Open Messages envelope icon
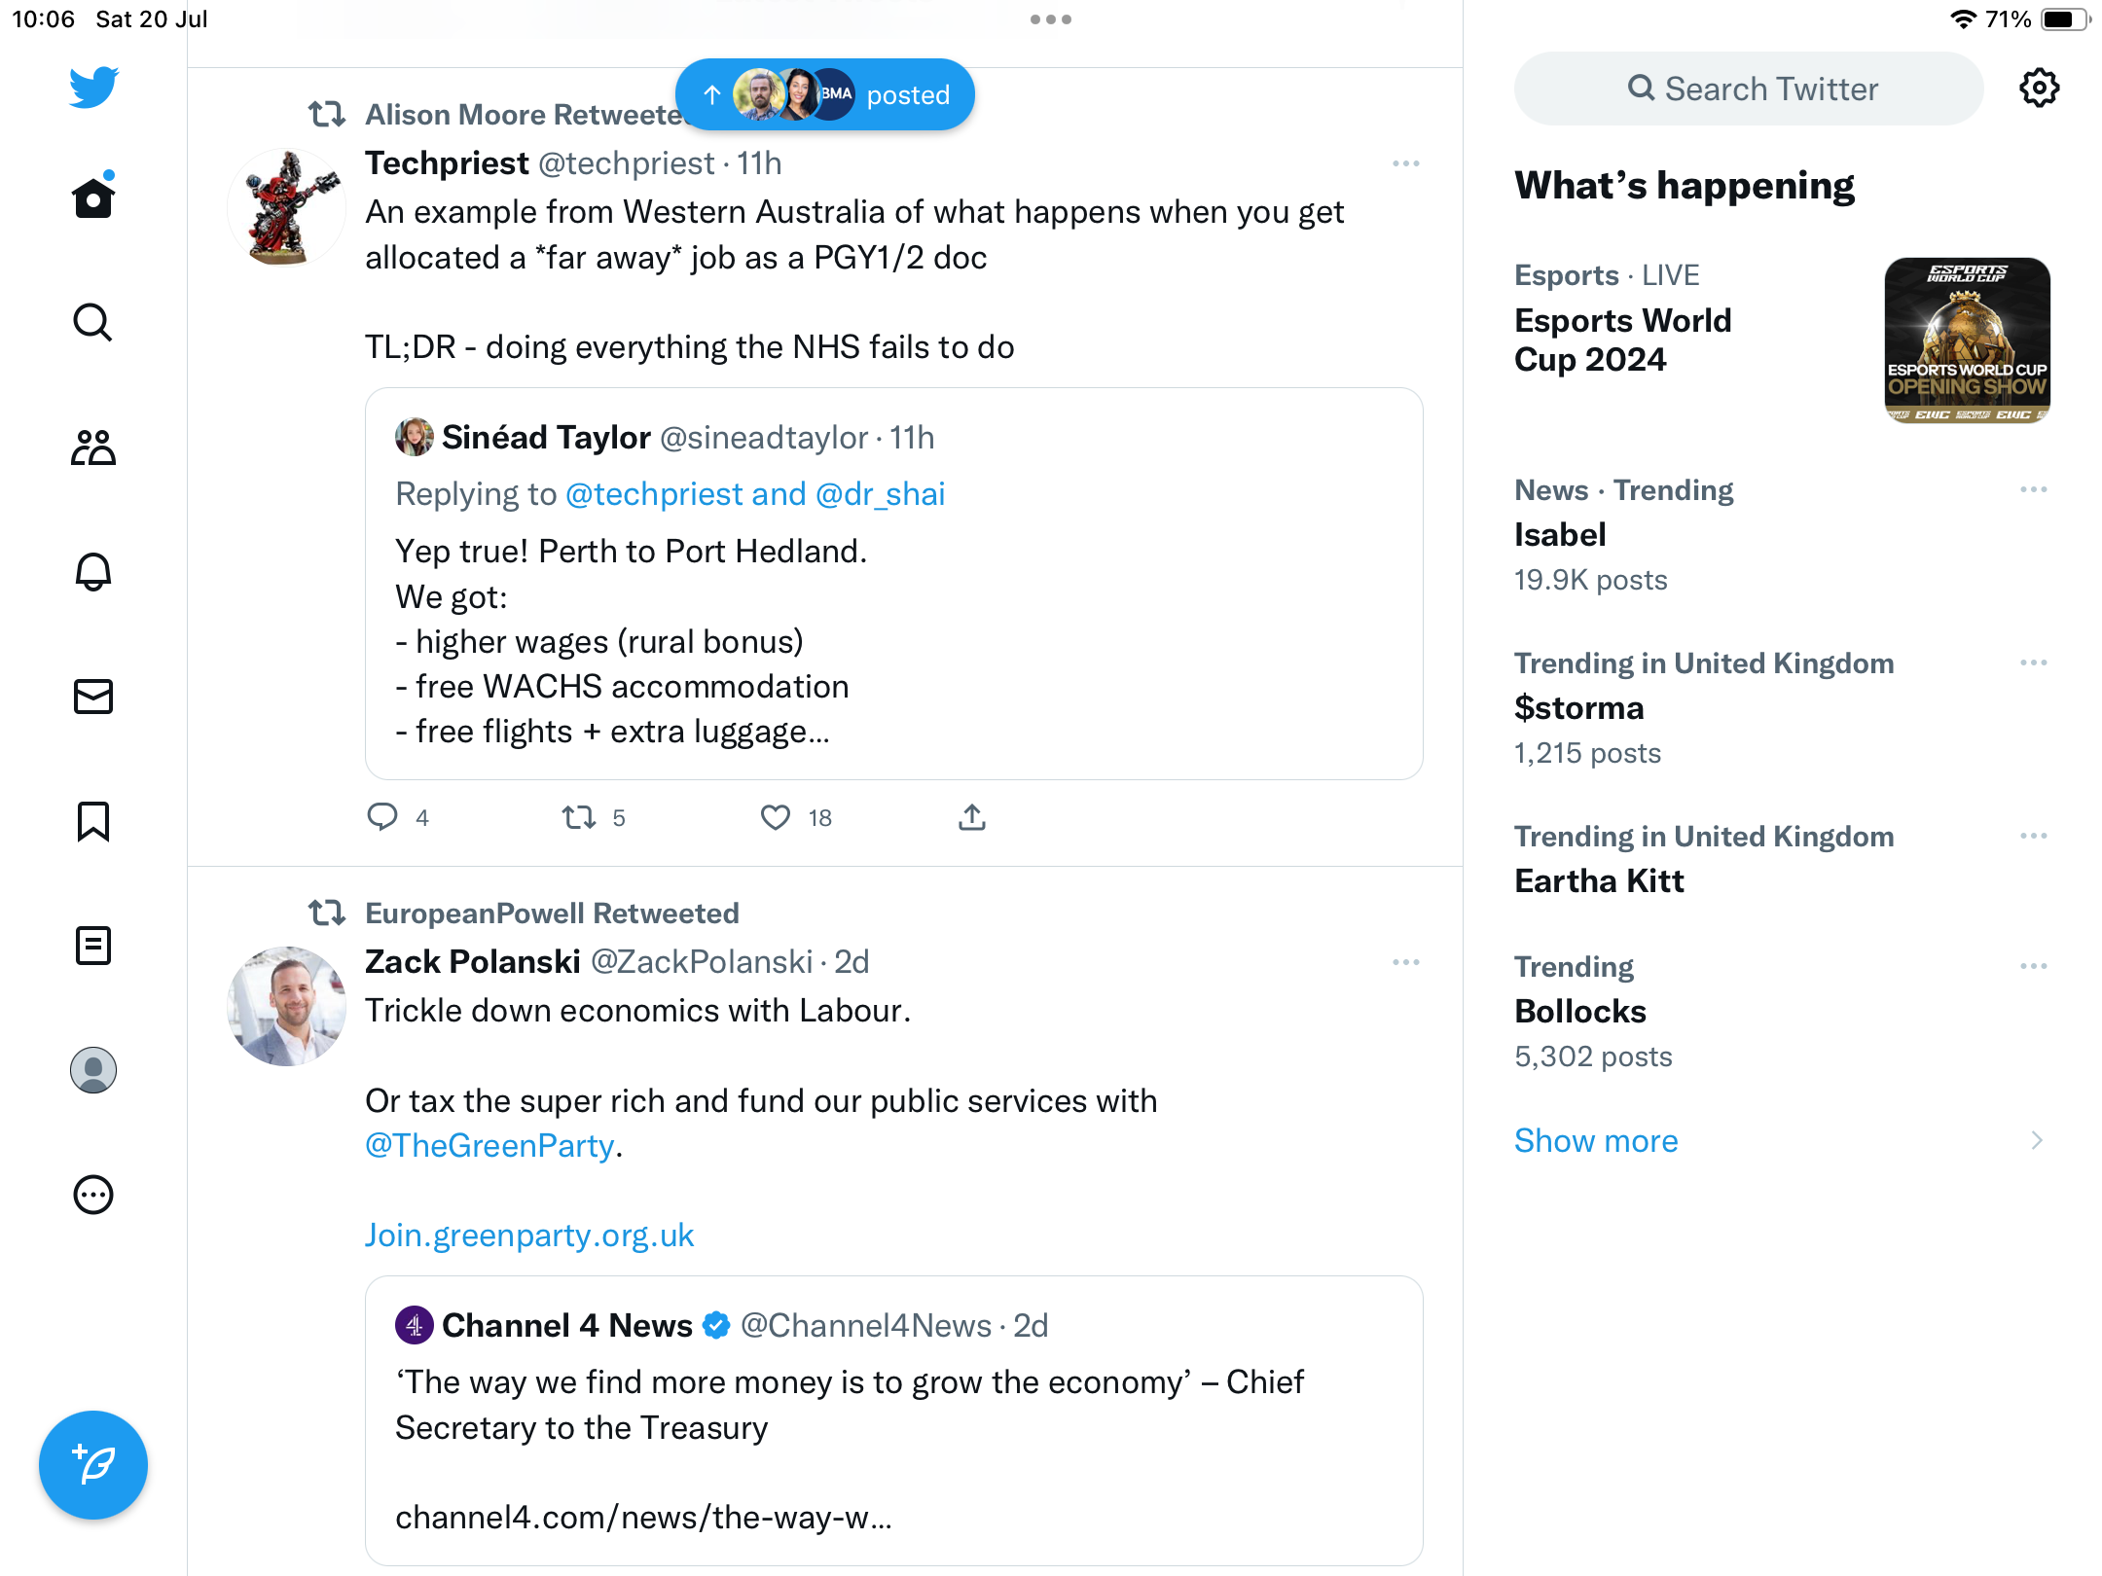 [x=93, y=697]
